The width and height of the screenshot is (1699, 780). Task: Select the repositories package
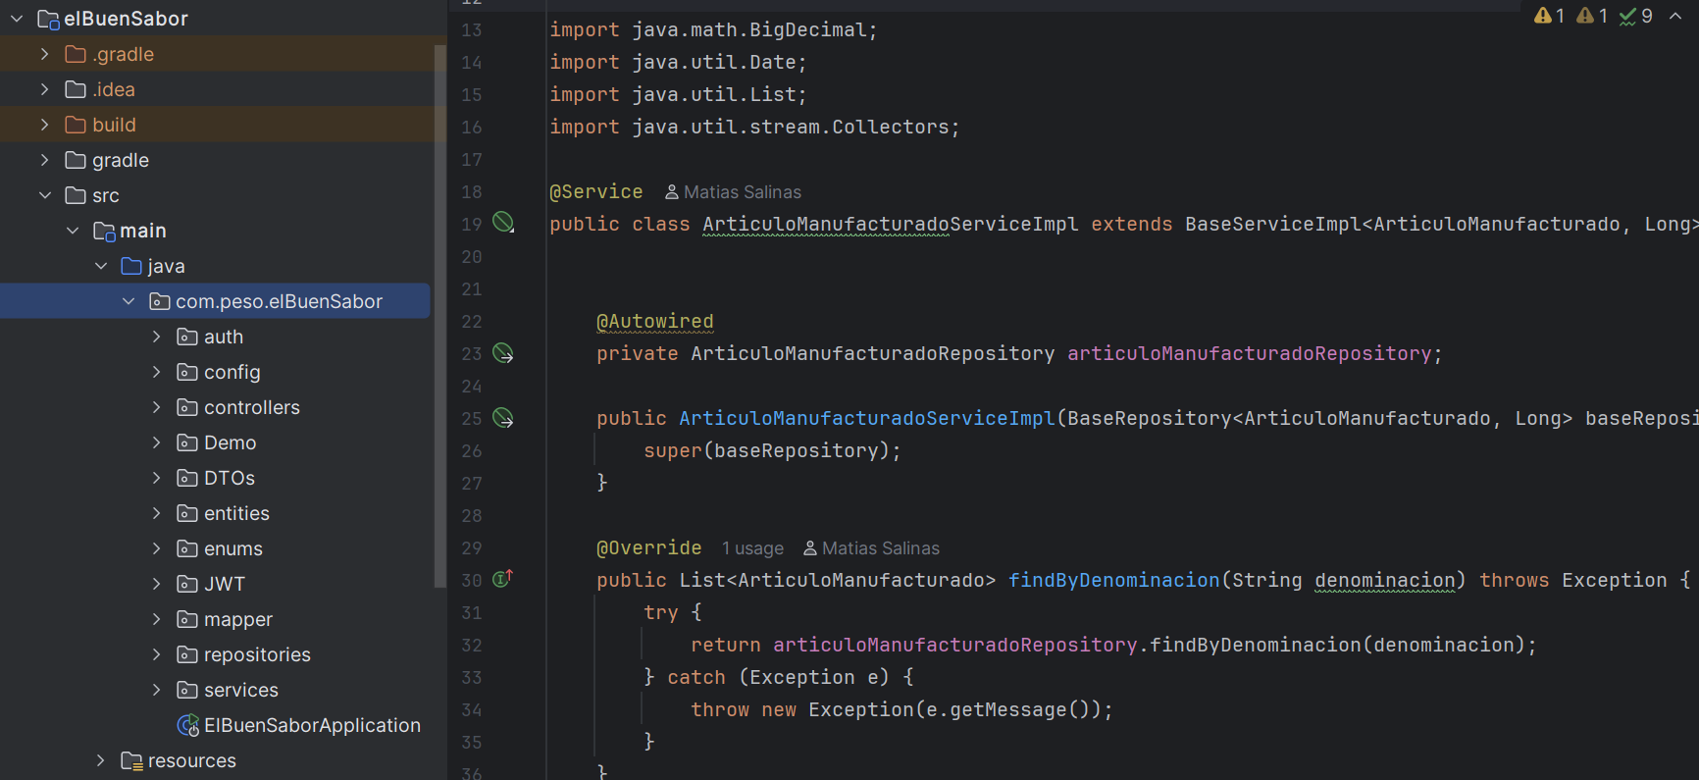[257, 654]
